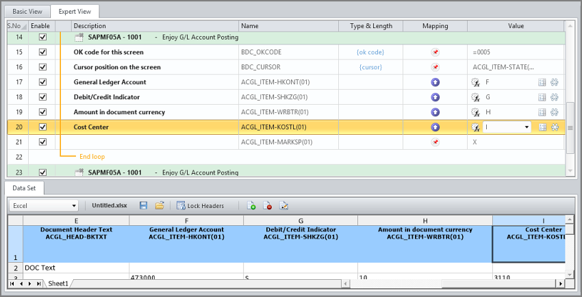This screenshot has height=297, width=582.
Task: Click the transform icon in Amount in document currency row
Action: coord(555,112)
